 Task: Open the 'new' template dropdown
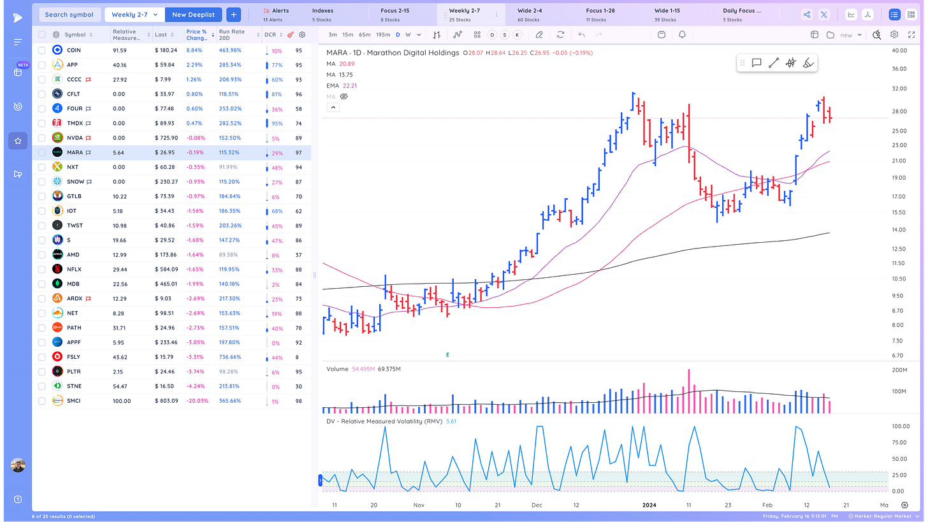pos(852,35)
